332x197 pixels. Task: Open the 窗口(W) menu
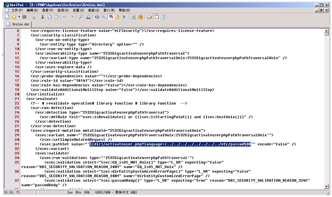point(109,10)
